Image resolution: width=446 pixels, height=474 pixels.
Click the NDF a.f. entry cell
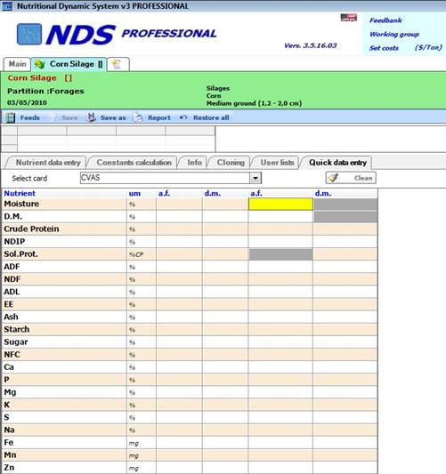280,279
